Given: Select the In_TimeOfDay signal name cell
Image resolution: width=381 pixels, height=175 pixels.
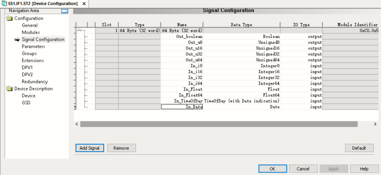Looking at the screenshot, I should click(182, 101).
